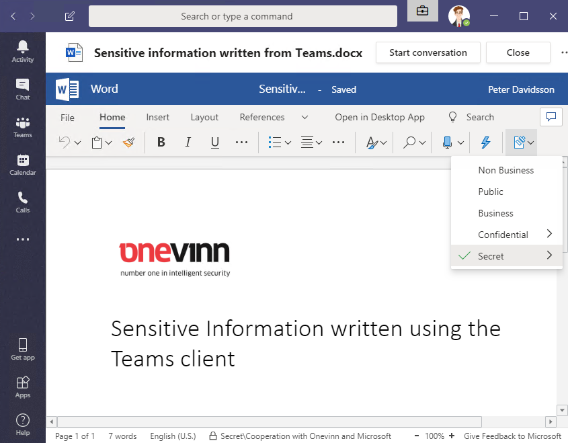Select the checked Secret label

(507, 255)
